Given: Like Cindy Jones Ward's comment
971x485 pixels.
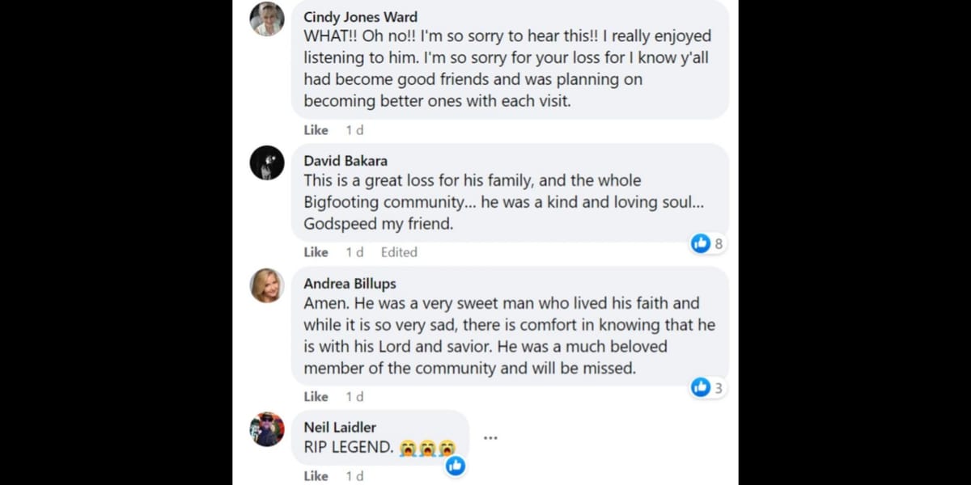Looking at the screenshot, I should [x=316, y=130].
